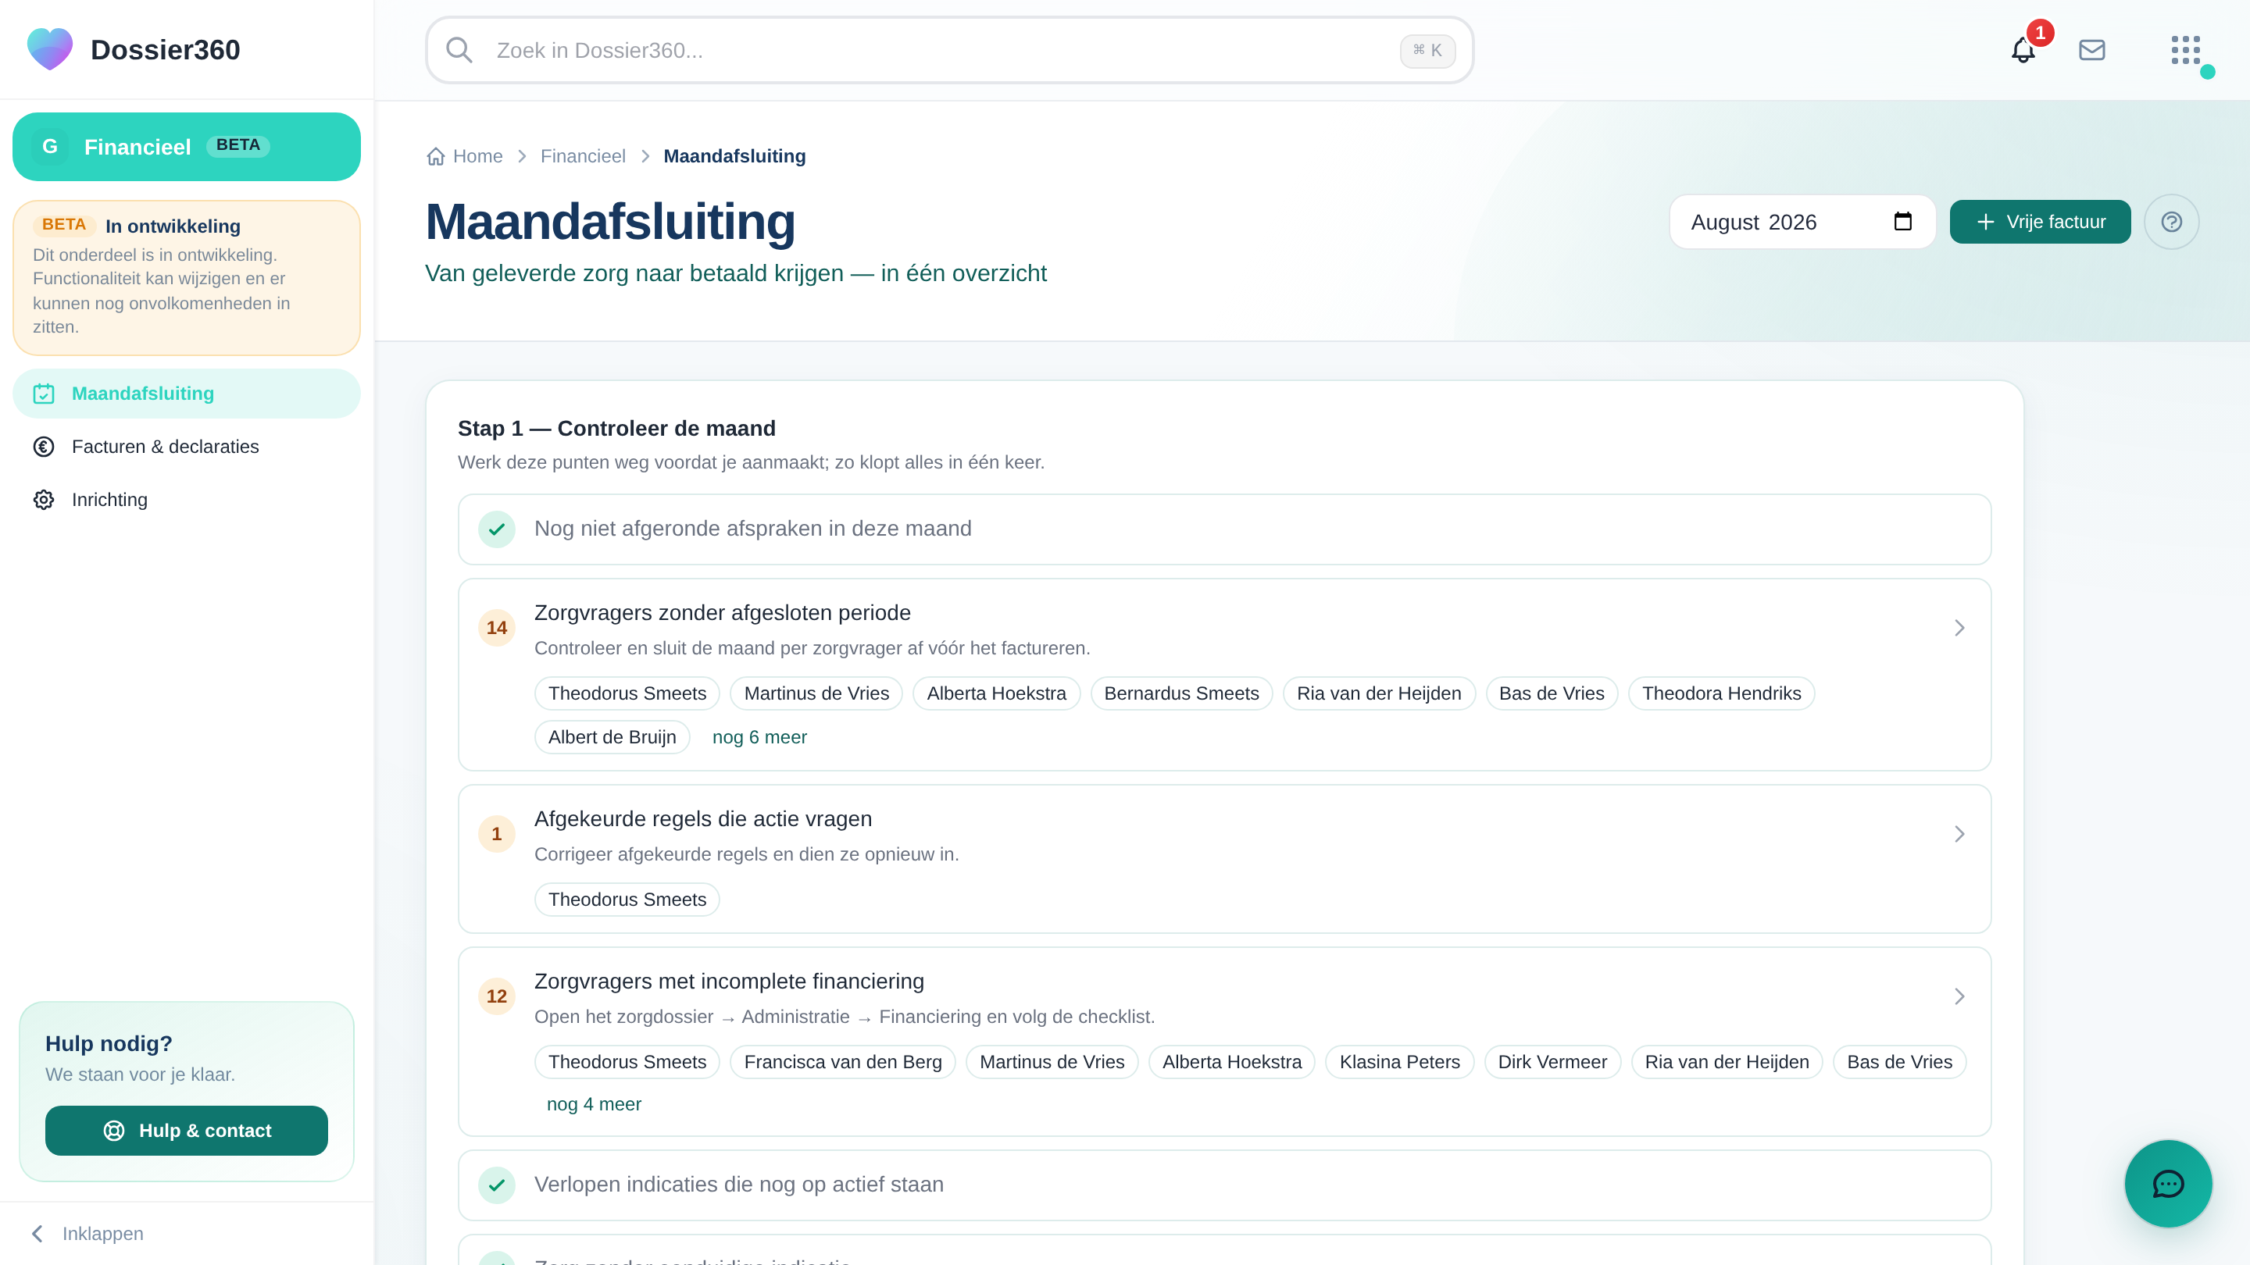Go to Financieel breadcrumb
The width and height of the screenshot is (2250, 1265).
pyautogui.click(x=583, y=156)
